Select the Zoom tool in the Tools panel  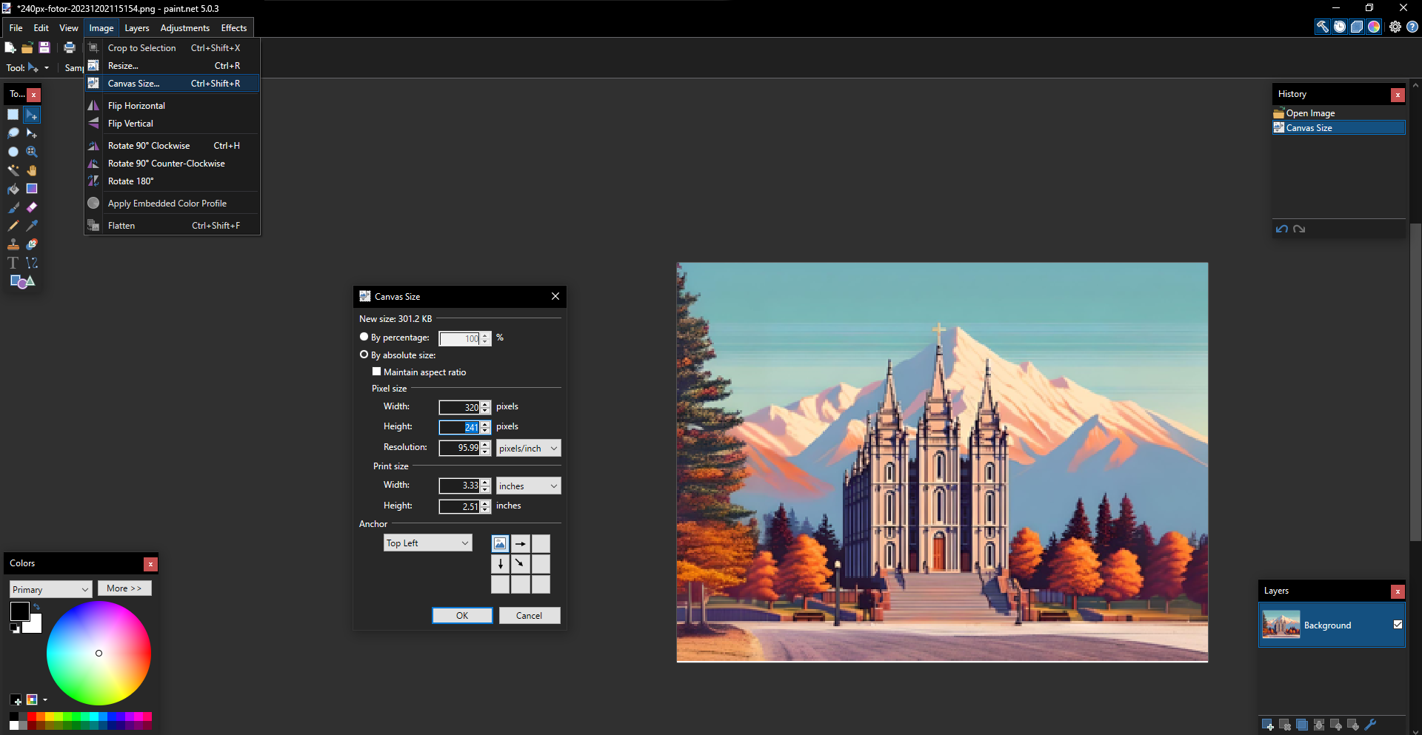pos(32,152)
